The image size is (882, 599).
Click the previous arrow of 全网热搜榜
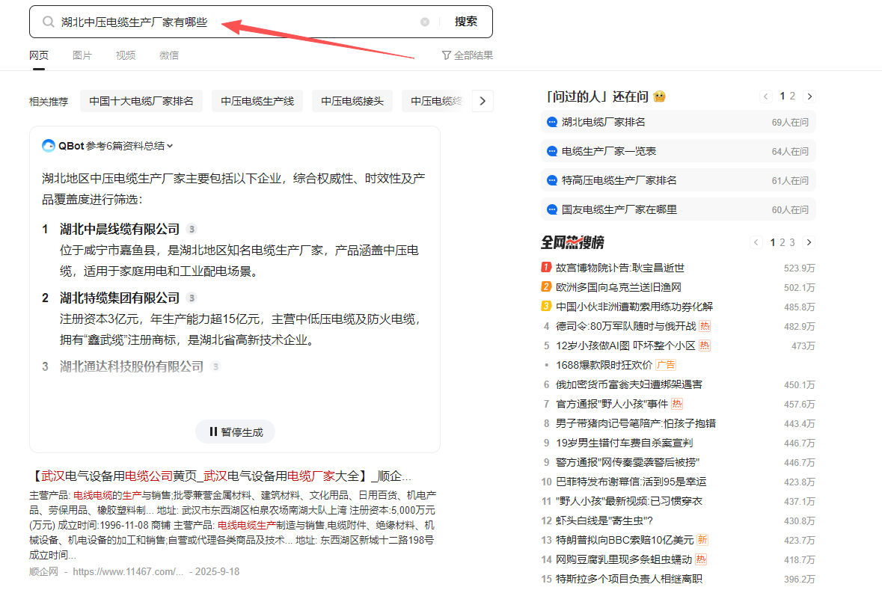coord(756,242)
